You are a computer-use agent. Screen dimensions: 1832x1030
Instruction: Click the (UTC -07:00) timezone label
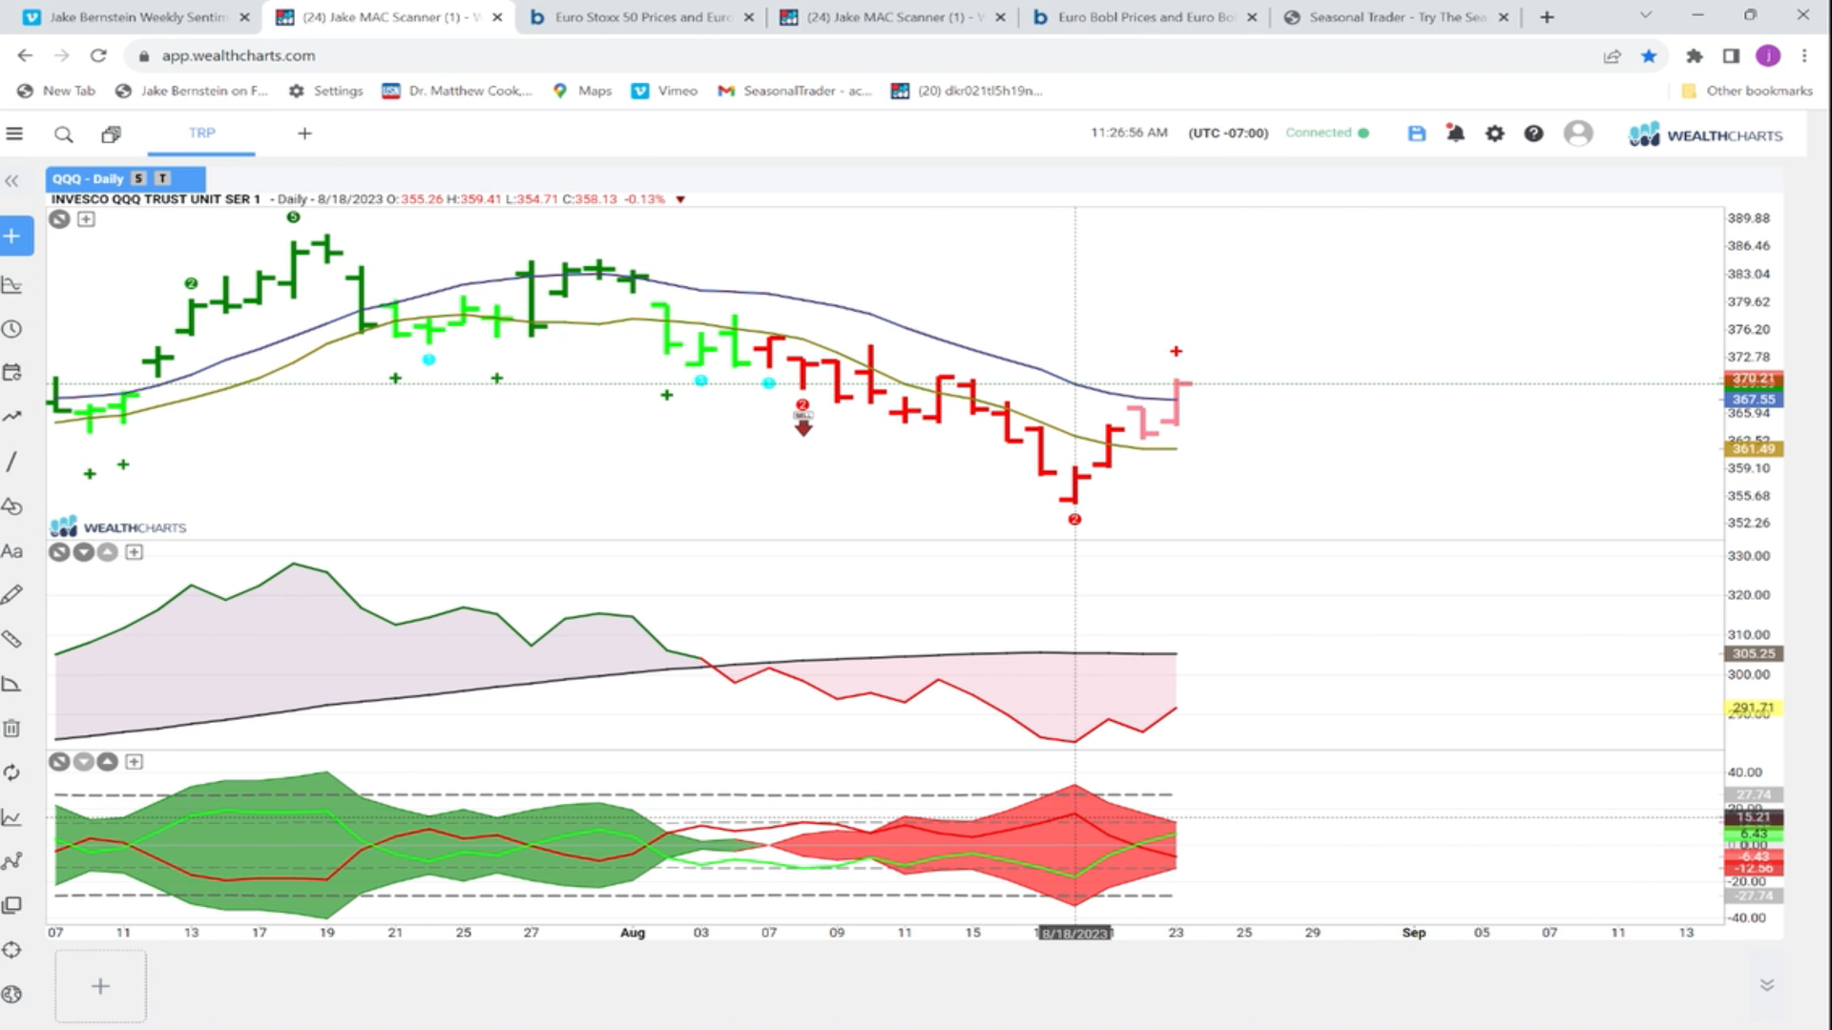coord(1228,134)
